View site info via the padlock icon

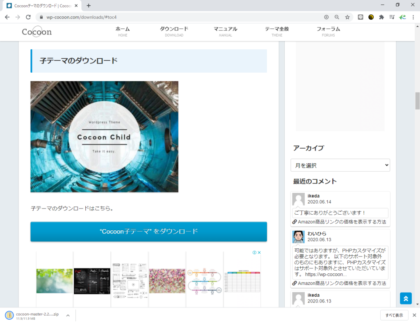[41, 17]
